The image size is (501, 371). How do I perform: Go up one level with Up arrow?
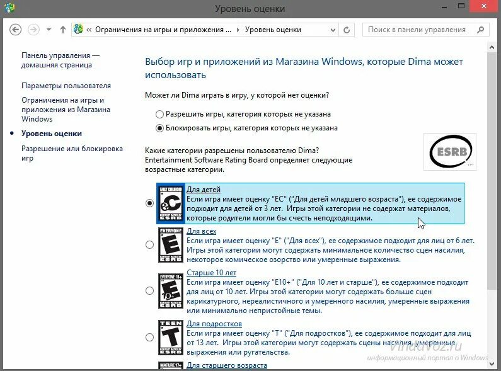pos(63,30)
